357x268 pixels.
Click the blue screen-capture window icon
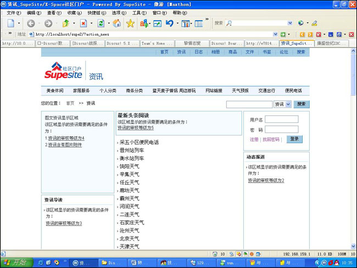pyautogui.click(x=157, y=23)
